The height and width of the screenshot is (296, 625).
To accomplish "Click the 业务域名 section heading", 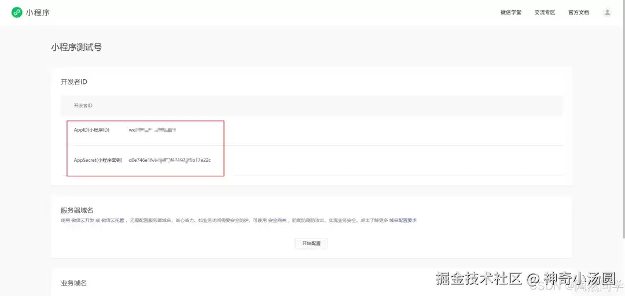I will (x=73, y=283).
